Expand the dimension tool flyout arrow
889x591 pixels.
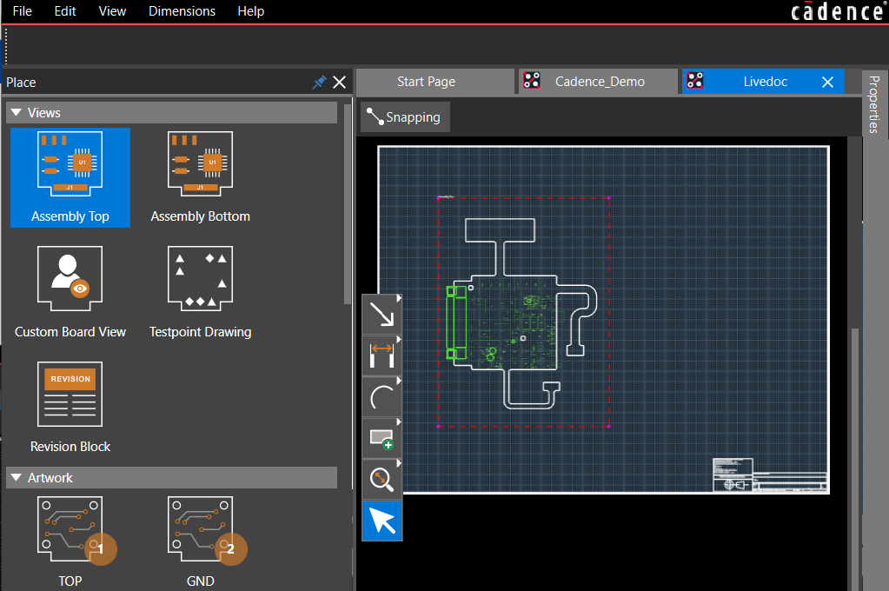coord(399,339)
